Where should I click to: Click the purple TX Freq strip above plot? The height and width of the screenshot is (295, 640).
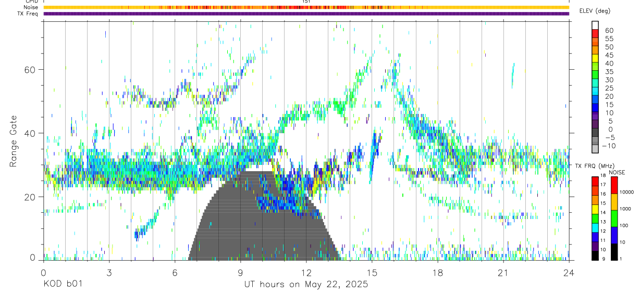pyautogui.click(x=306, y=14)
